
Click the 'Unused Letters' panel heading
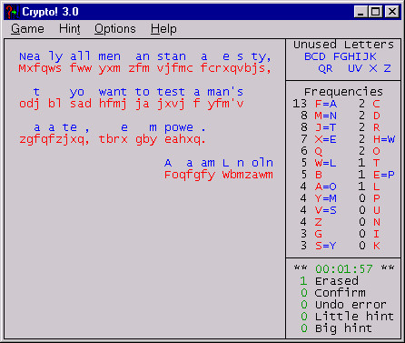point(343,45)
